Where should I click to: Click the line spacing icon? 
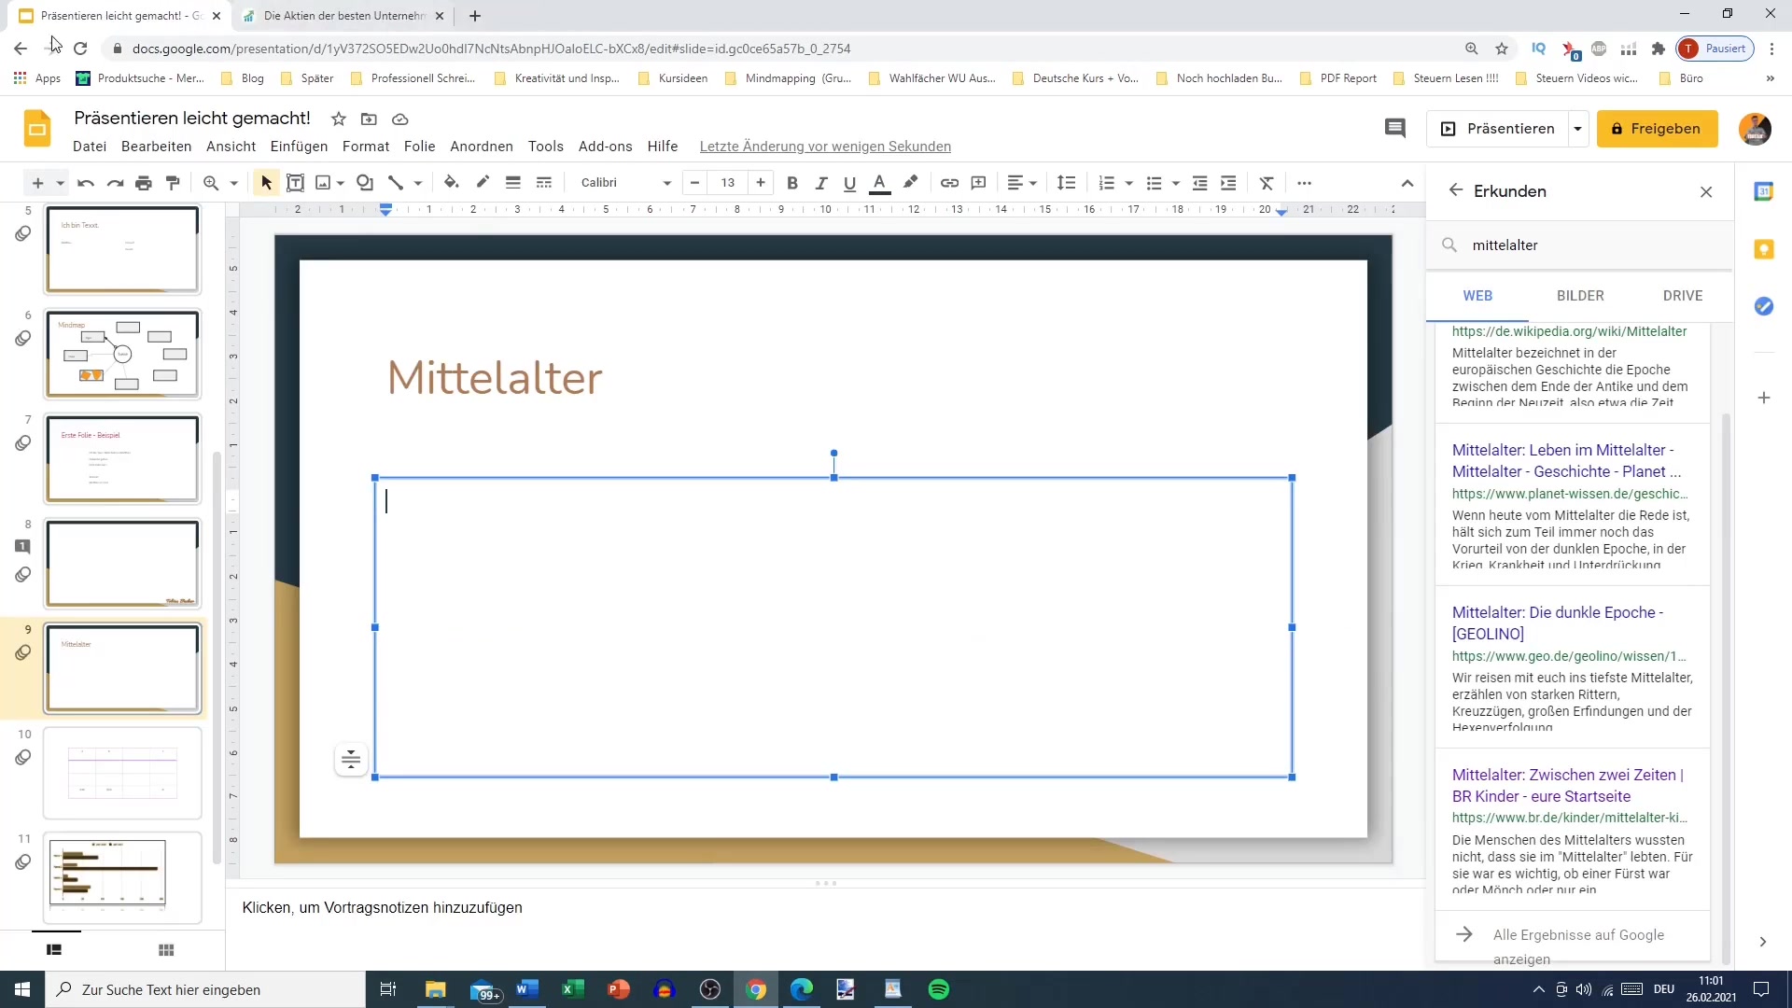pos(1066,183)
